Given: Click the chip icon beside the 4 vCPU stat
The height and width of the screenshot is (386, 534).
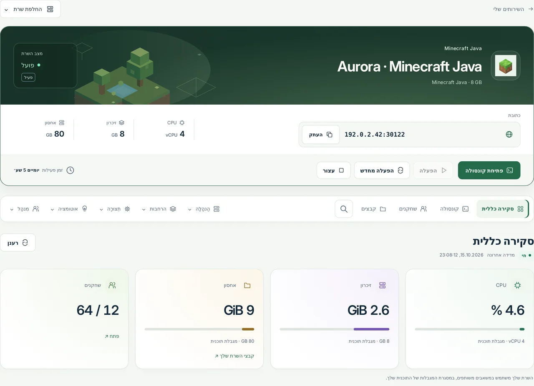Looking at the screenshot, I should 182,123.
